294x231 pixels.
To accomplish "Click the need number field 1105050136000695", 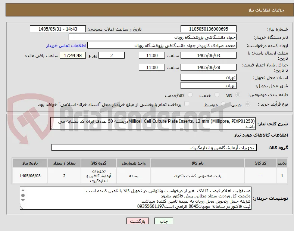I will click(x=209, y=29).
